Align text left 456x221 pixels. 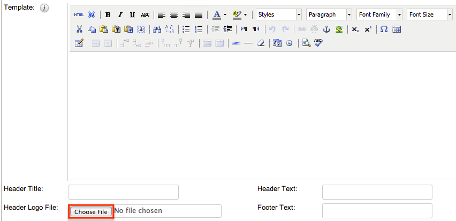(162, 14)
